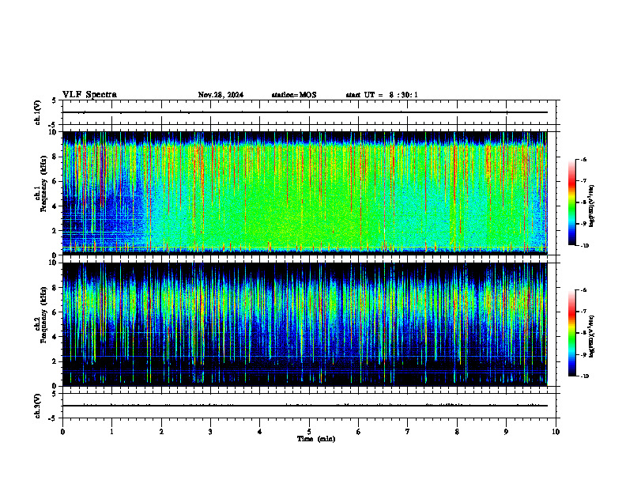Click the "-6" label on ch.1 colorbar

pyautogui.click(x=583, y=160)
